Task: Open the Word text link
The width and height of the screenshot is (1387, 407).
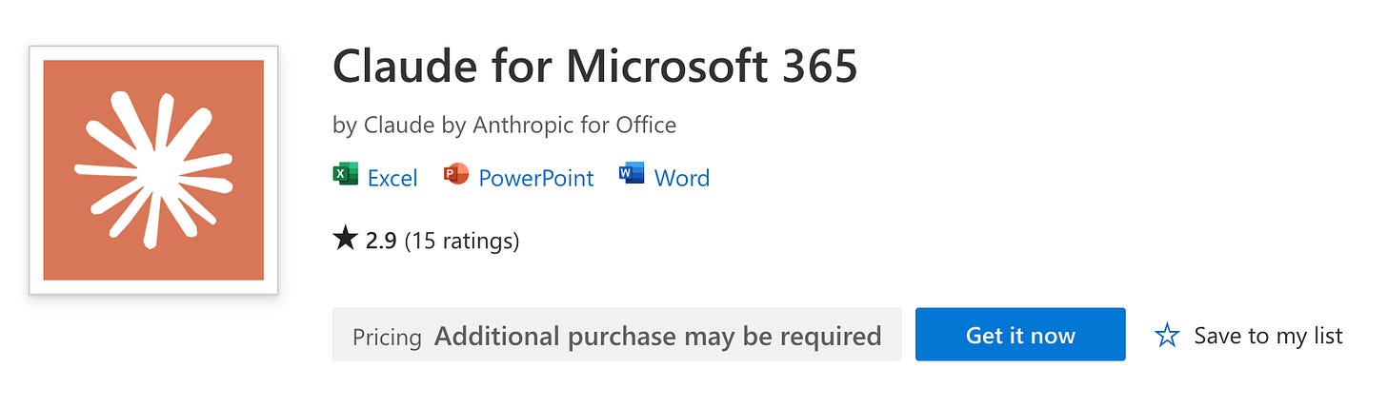Action: click(682, 178)
